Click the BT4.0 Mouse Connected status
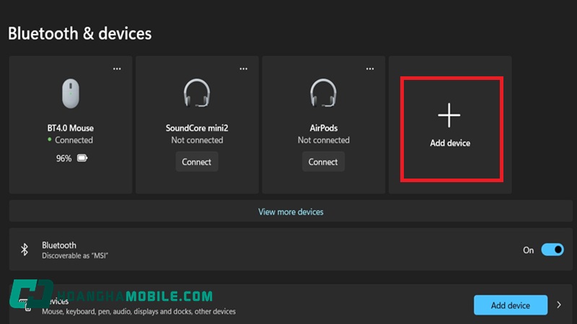The image size is (577, 324). point(74,140)
